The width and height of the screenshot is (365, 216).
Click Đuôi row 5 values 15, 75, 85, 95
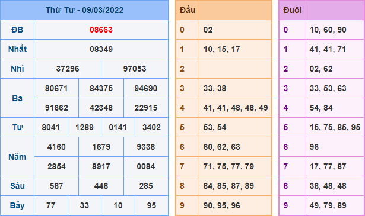click(335, 127)
